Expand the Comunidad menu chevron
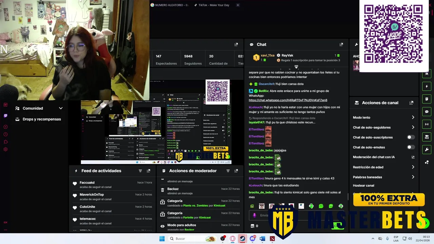This screenshot has height=244, width=434. pyautogui.click(x=61, y=108)
